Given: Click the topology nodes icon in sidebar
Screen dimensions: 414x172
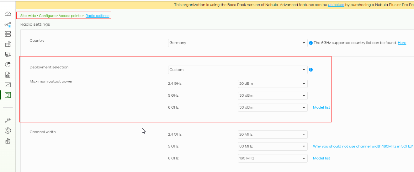Looking at the screenshot, I should (8, 24).
